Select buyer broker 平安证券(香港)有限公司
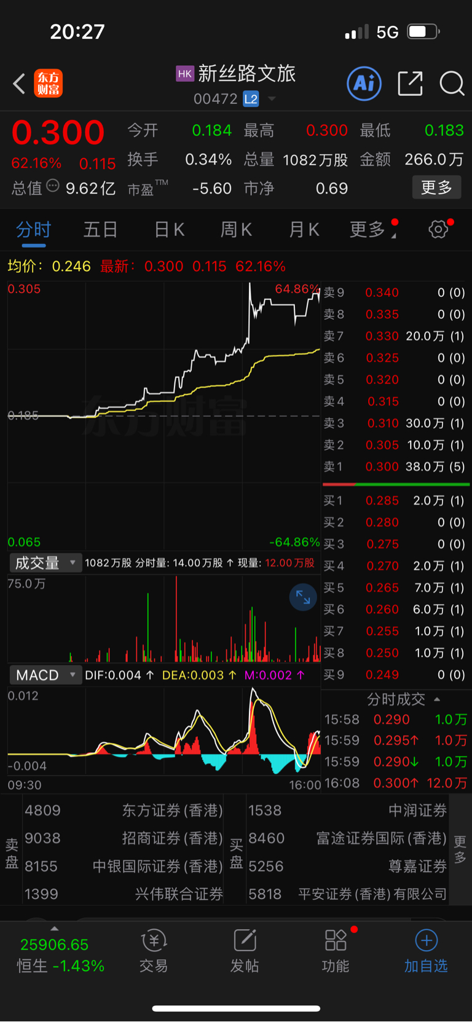472x1022 pixels. click(347, 894)
